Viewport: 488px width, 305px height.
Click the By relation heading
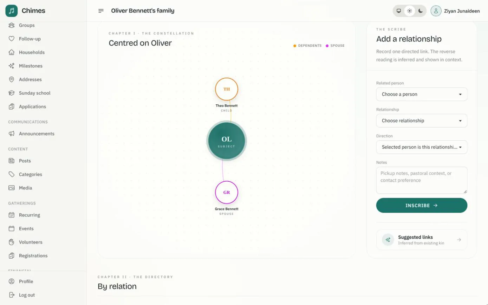click(117, 286)
